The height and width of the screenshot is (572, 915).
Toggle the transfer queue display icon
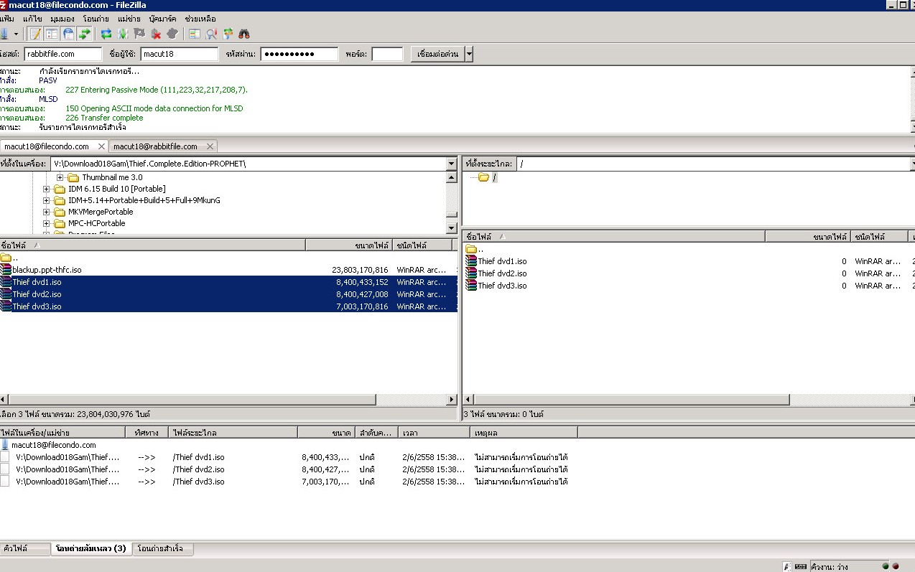(x=85, y=34)
